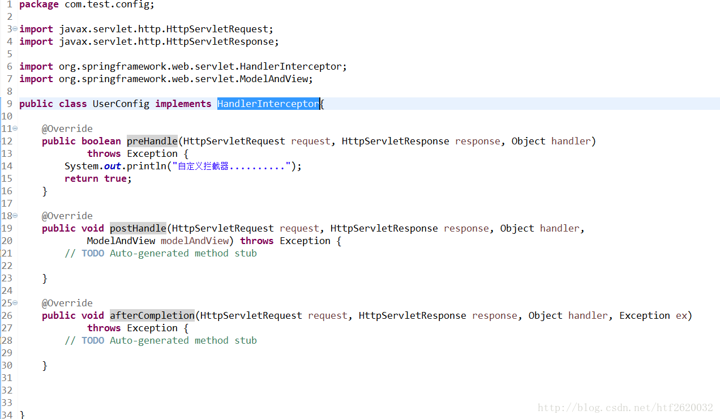Click the TODO comment inside postHandle
Viewport: 720px width, 419px height.
(161, 253)
